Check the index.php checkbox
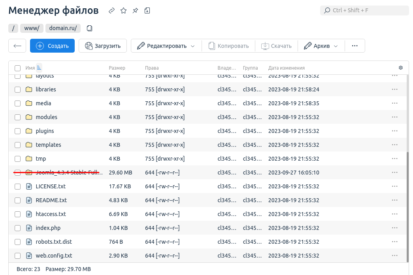Viewport: 413px width, 275px height. click(18, 228)
